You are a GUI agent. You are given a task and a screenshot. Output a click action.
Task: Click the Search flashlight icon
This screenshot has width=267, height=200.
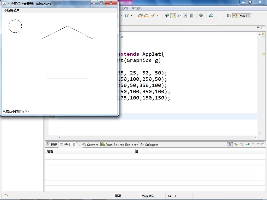click(153, 15)
